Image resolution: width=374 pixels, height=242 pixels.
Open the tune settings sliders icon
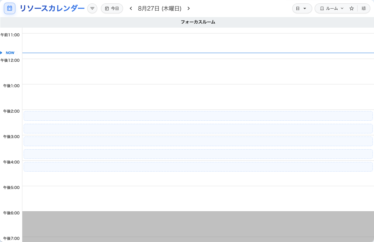tap(364, 8)
